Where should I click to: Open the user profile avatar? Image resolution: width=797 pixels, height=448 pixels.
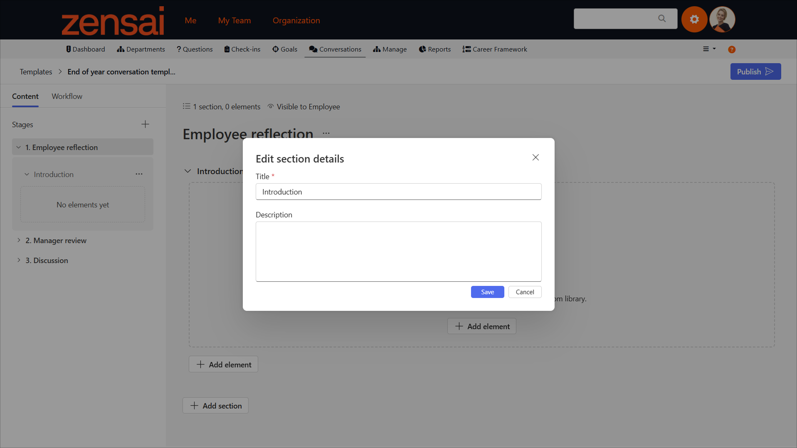tap(722, 19)
